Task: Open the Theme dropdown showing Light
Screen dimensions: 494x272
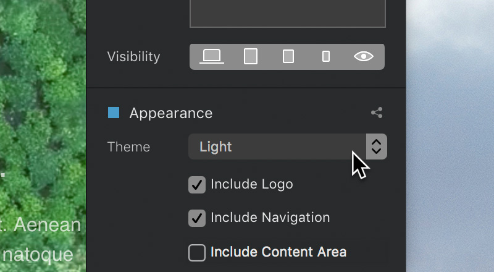Action: pyautogui.click(x=288, y=147)
